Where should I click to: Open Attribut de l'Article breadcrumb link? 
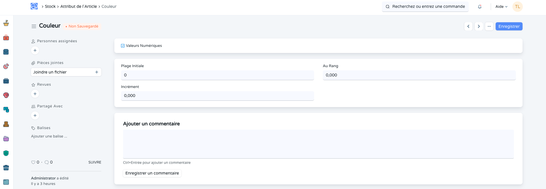point(78,6)
